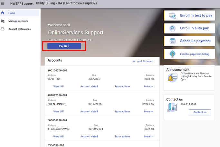This screenshot has width=220, height=147.
Task: Expand More dropdown for account 100100700-002
Action: [x=148, y=86]
